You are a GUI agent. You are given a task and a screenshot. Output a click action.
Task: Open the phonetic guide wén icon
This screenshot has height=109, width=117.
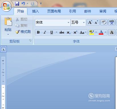[x=112, y=22]
